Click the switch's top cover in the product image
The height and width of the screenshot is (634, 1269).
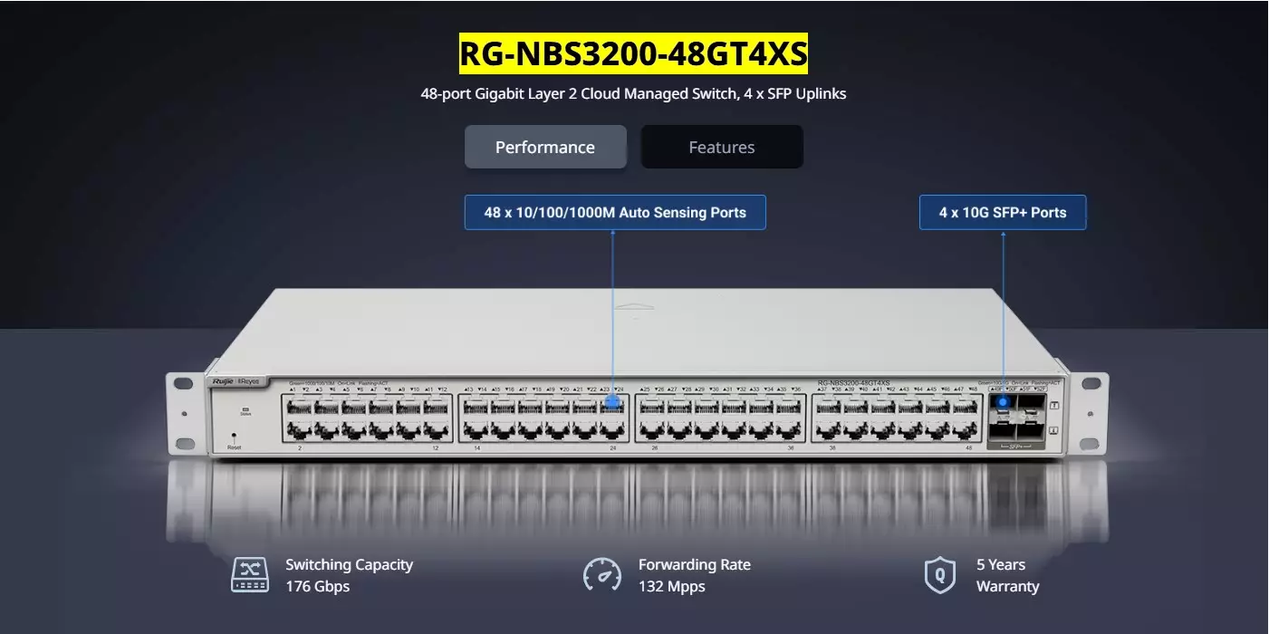coord(634,331)
